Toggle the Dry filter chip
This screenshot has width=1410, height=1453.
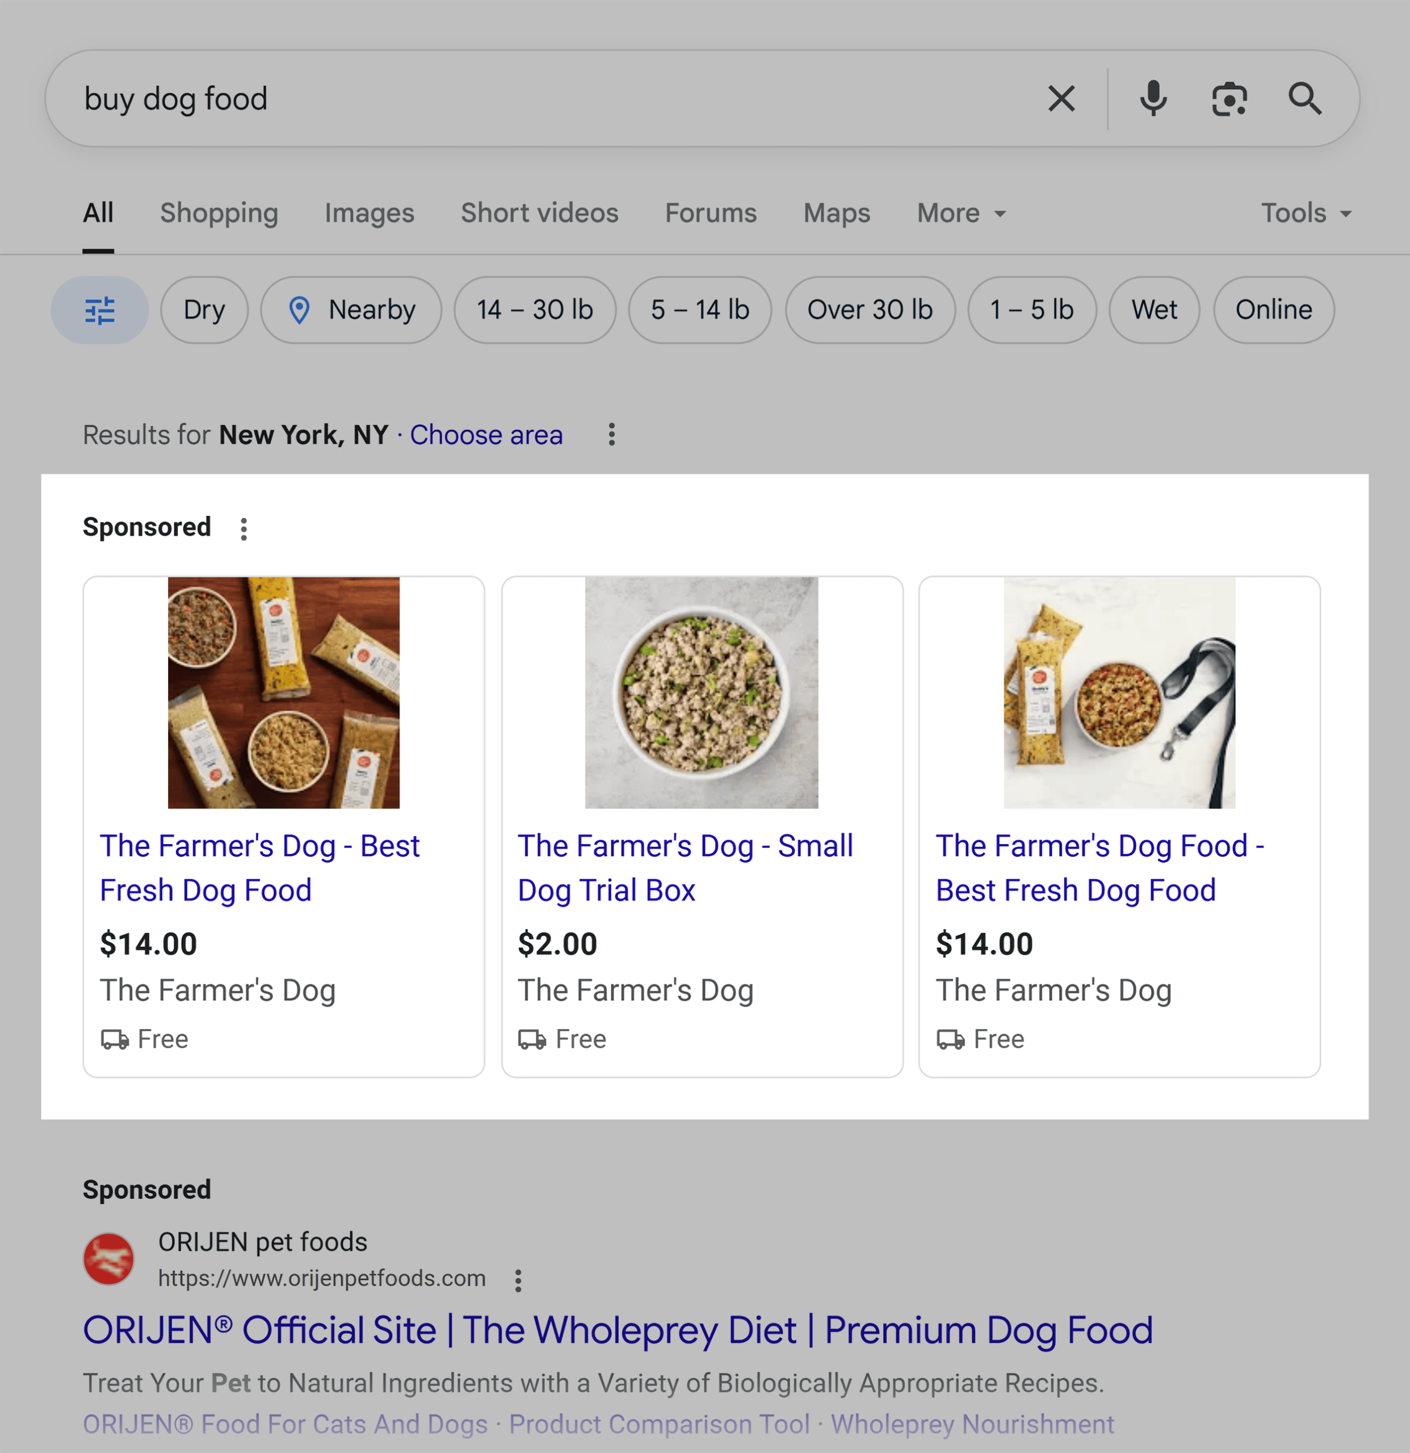point(204,310)
